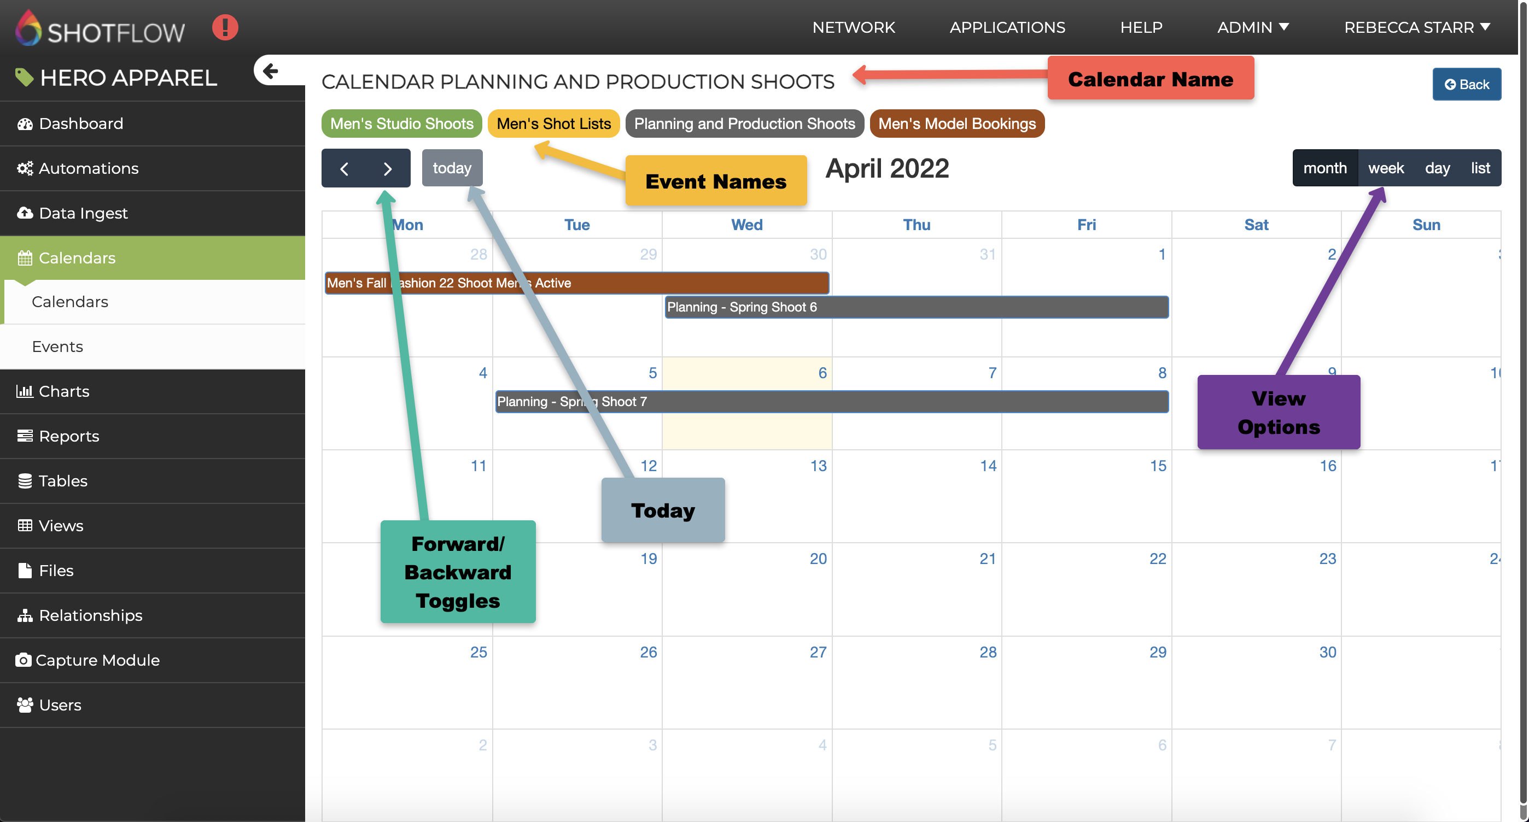
Task: Go to next month with forward chevron
Action: tap(388, 168)
